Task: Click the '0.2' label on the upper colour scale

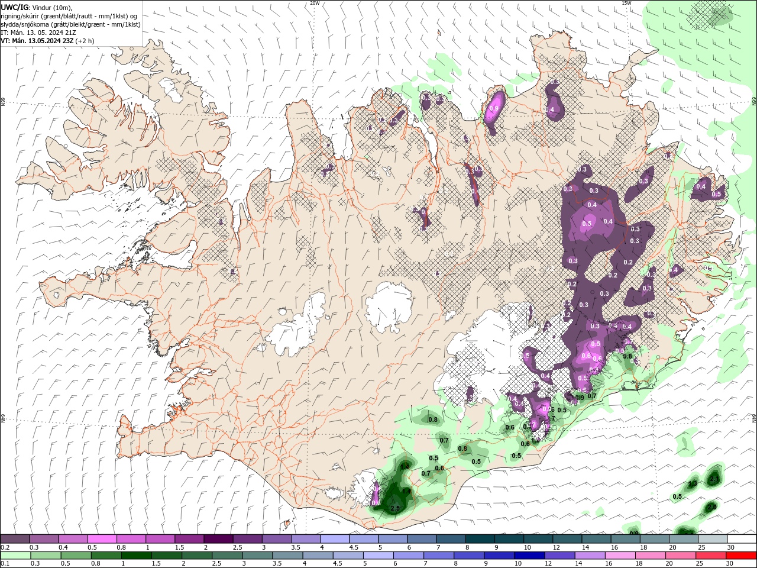Action: tap(5, 547)
